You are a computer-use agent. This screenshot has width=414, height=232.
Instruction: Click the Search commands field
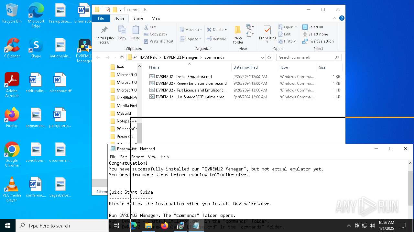pyautogui.click(x=309, y=57)
